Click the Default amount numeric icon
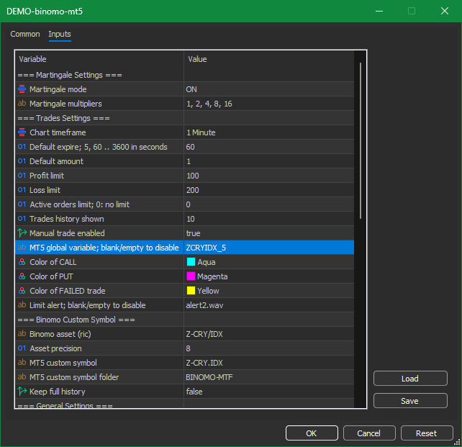The image size is (462, 447). [22, 161]
